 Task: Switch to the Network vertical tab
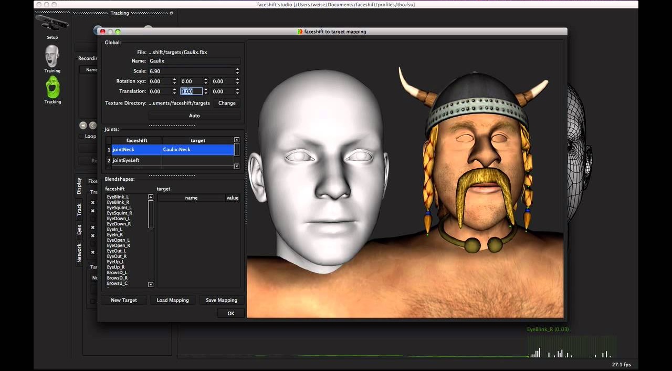(x=79, y=253)
